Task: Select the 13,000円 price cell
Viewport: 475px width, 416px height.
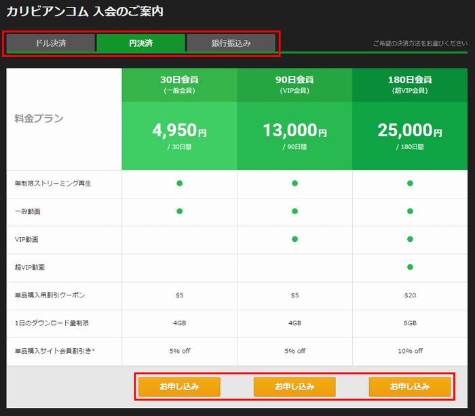Action: click(294, 136)
